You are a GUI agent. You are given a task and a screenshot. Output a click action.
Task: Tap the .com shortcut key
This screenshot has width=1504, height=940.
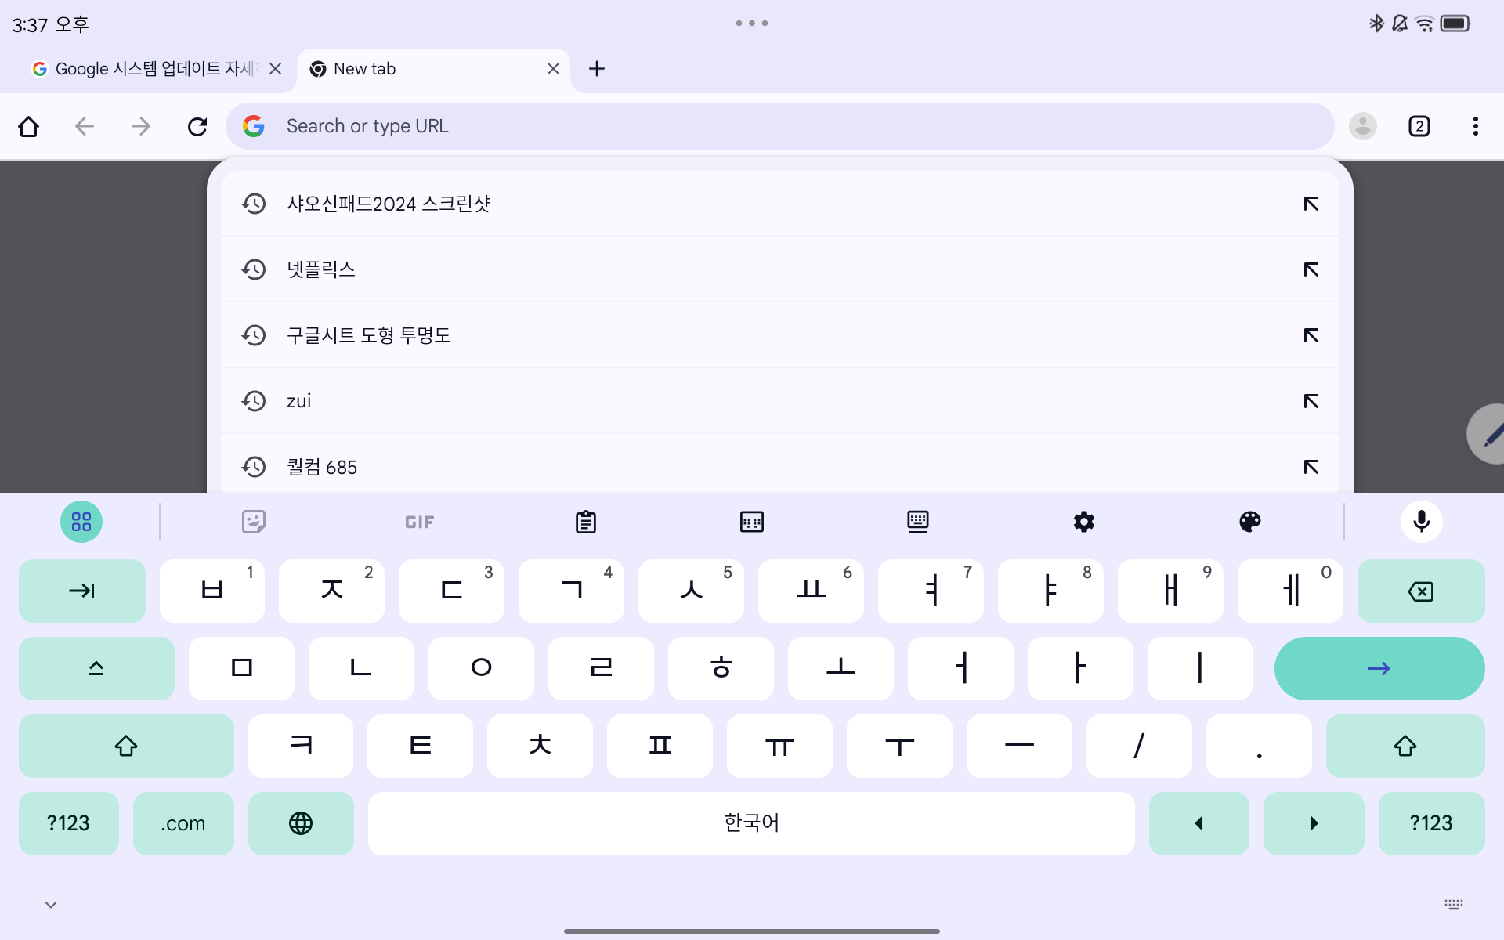(183, 823)
